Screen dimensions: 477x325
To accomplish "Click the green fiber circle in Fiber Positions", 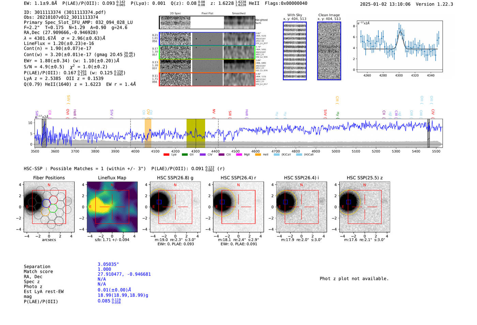I will coord(52,208).
